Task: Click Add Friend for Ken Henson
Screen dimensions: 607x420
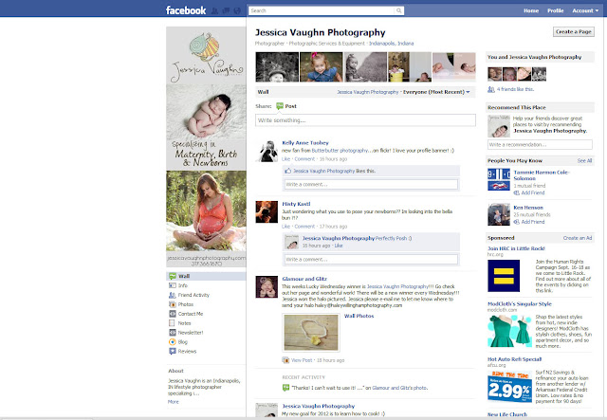Action: pos(533,222)
